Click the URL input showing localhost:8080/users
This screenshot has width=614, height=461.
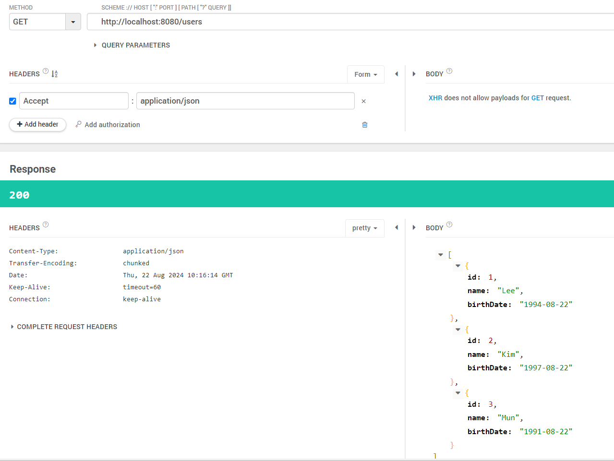point(192,22)
